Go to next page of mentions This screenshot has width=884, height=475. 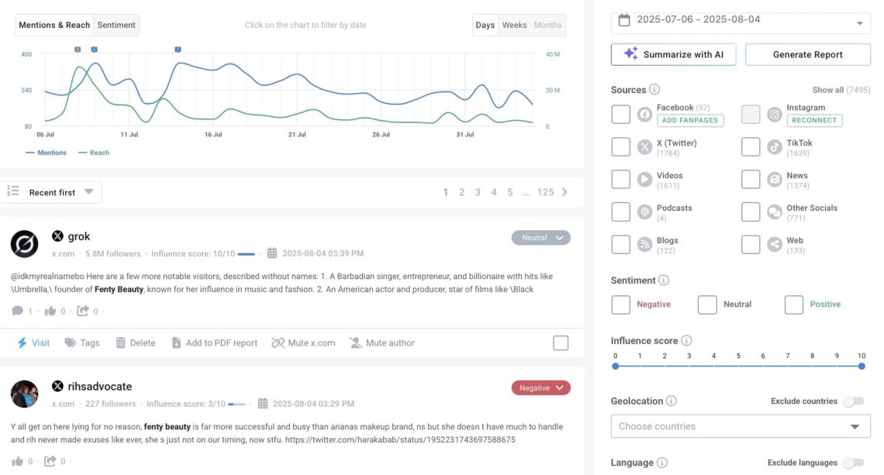click(x=565, y=192)
